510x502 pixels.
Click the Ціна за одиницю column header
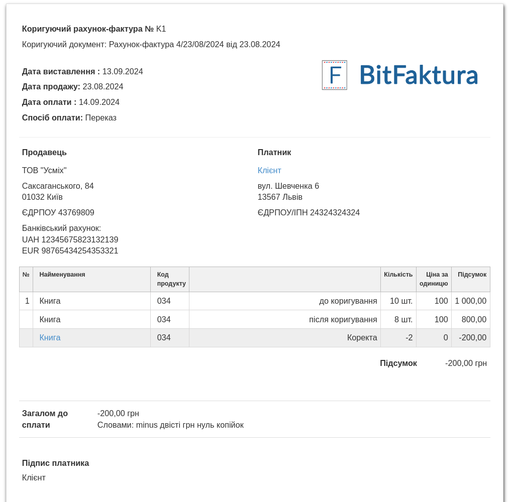tap(434, 279)
